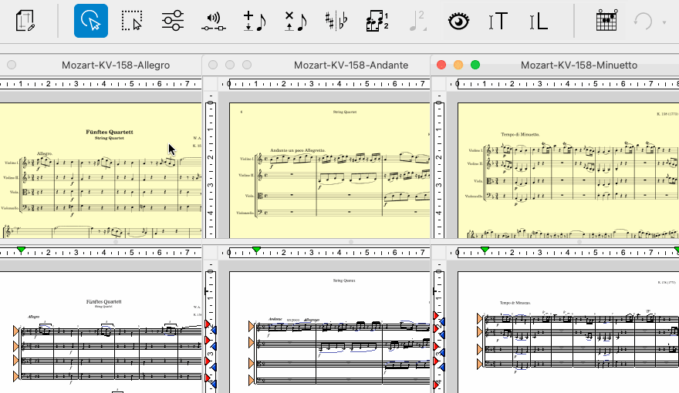Click Andante pane split handle dot
Screen dimensions: 679x393
(x=351, y=242)
